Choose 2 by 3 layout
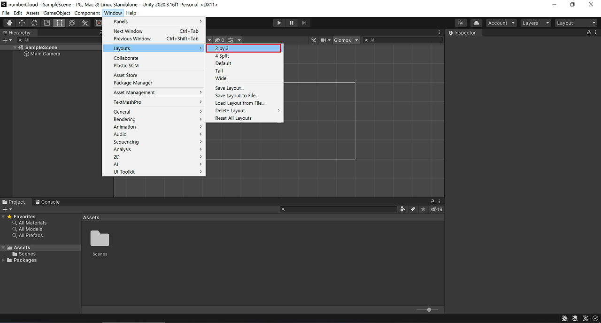601x323 pixels. (244, 48)
